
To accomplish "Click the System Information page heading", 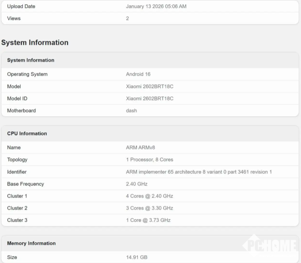I will (x=35, y=43).
